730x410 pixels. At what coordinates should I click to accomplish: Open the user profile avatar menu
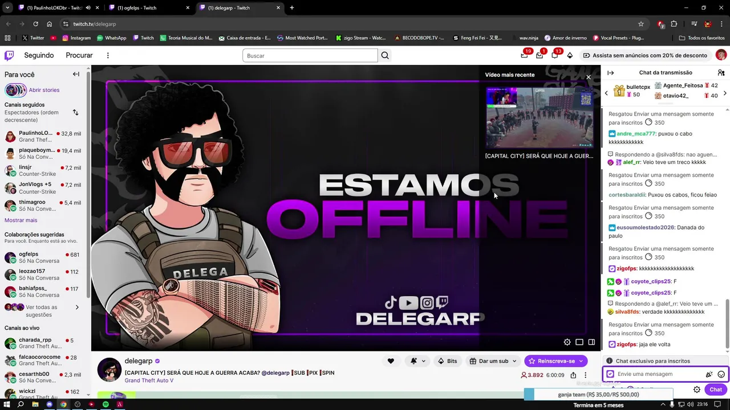(721, 55)
